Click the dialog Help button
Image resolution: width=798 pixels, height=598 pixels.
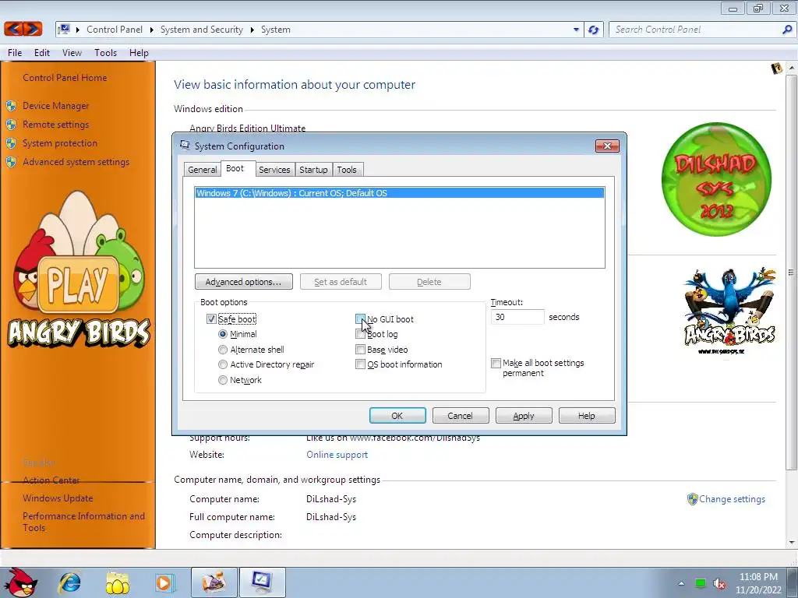[586, 416]
